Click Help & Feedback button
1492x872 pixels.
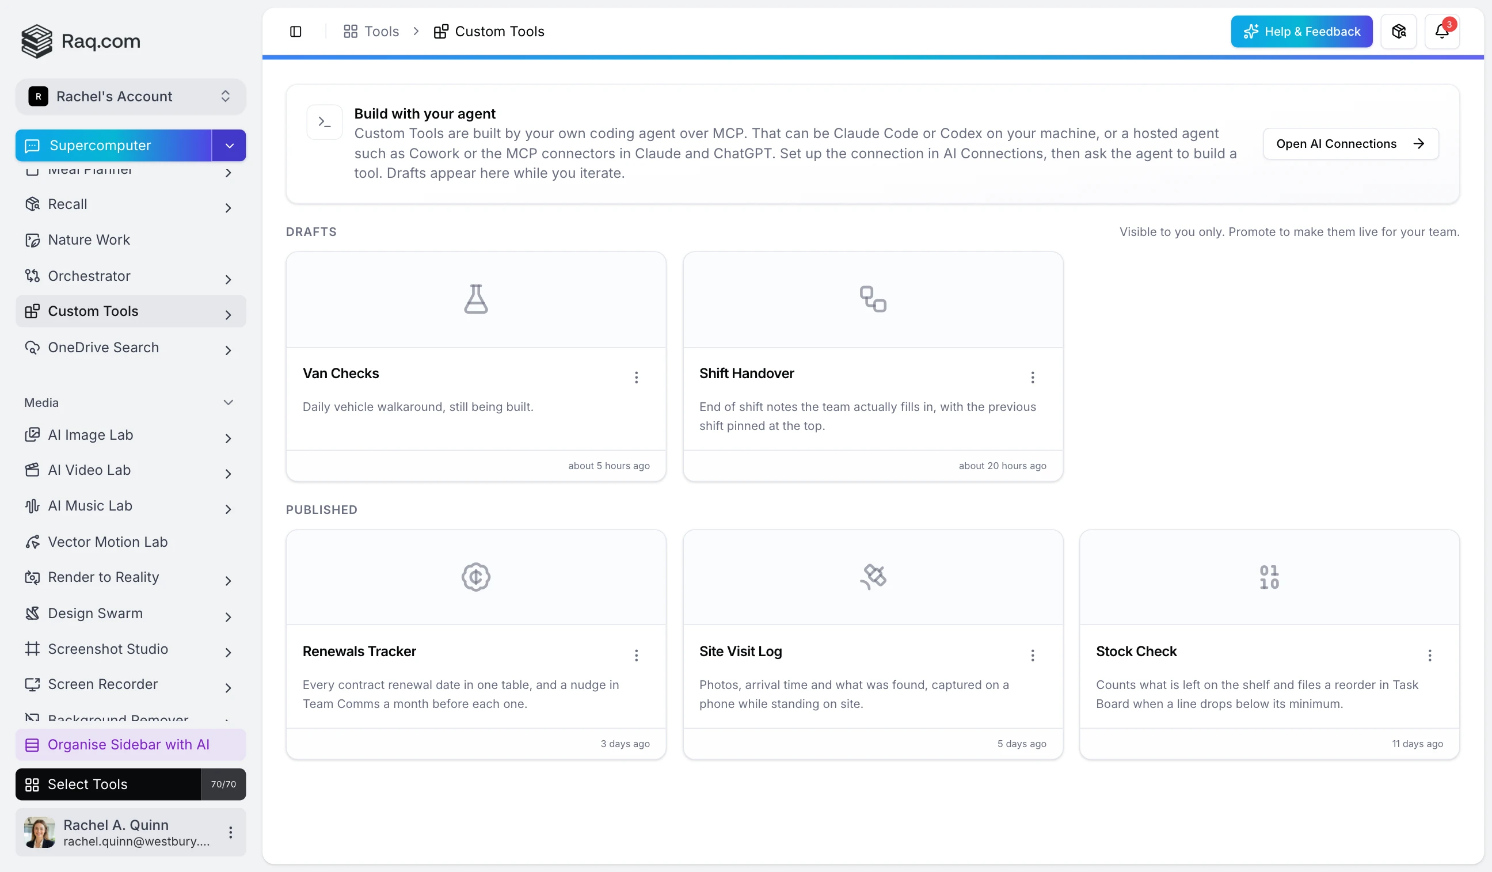1301,32
